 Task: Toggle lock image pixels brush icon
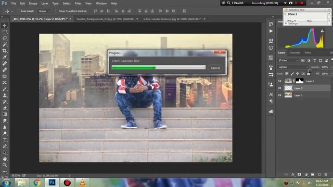292,74
